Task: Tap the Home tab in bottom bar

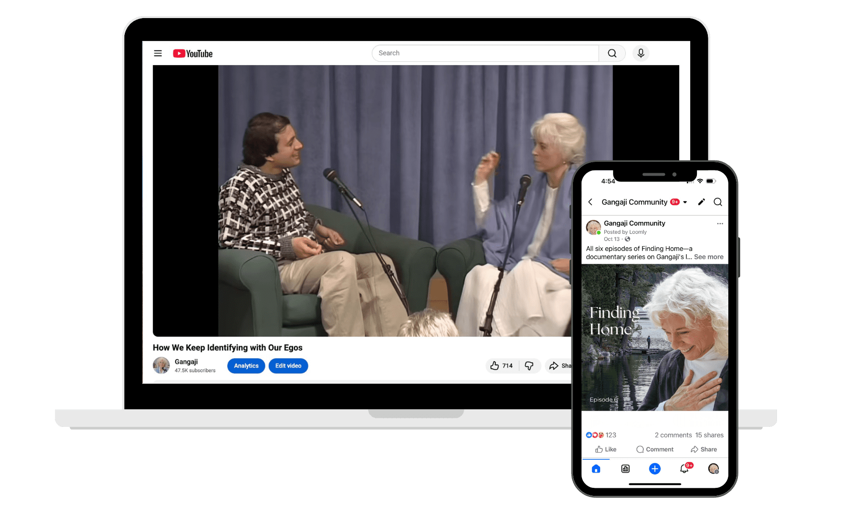Action: (596, 469)
